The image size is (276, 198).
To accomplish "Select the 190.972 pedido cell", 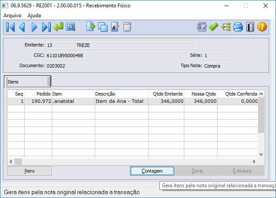I will [38, 101].
